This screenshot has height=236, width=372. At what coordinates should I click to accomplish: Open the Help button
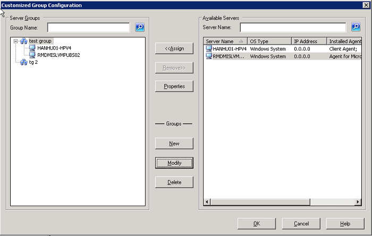345,224
